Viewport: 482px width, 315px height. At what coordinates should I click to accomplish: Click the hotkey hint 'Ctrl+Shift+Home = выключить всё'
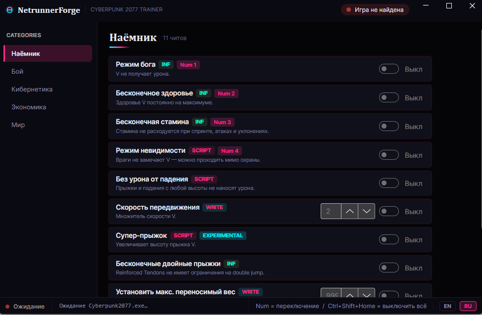point(377,306)
